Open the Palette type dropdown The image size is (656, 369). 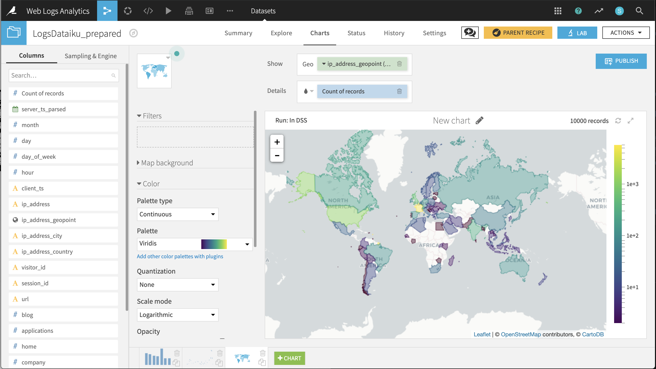[x=178, y=214]
